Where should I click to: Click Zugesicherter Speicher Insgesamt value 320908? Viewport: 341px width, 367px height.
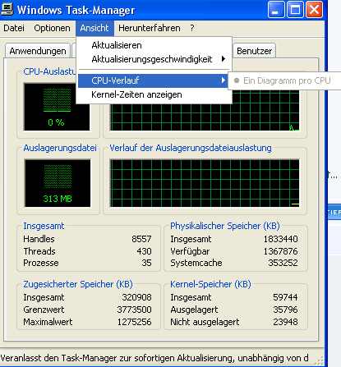click(136, 297)
